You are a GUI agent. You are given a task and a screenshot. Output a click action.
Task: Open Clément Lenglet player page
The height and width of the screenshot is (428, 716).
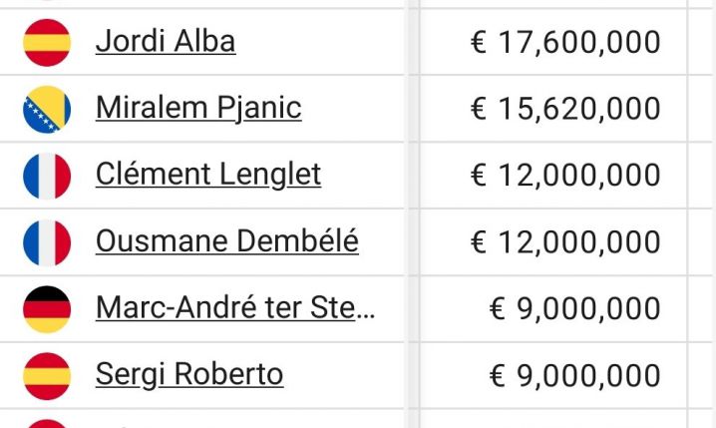coord(208,176)
